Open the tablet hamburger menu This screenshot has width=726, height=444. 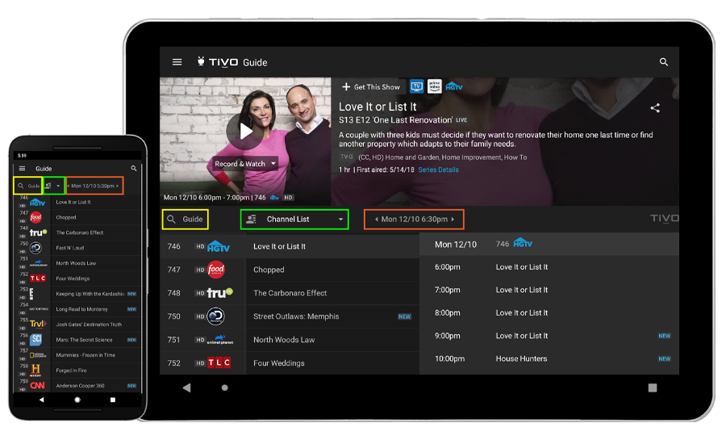coord(177,62)
